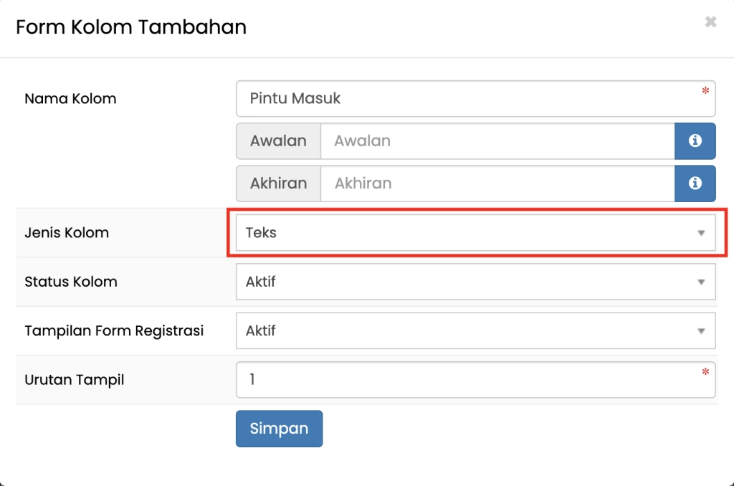Focus the Awalan prefix text field

pyautogui.click(x=497, y=140)
